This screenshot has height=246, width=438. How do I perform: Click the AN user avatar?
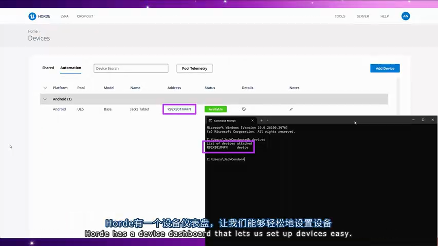coord(405,16)
